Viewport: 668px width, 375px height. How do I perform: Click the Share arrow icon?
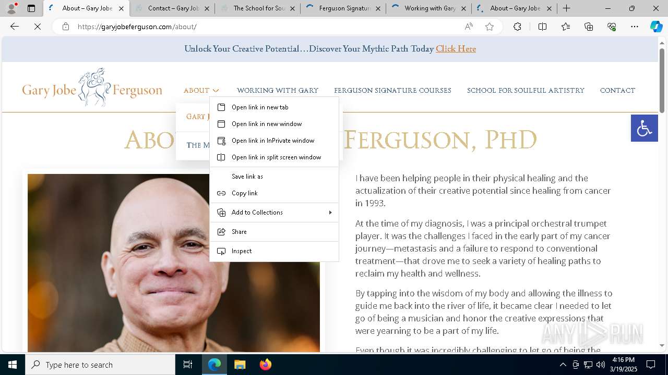tap(221, 232)
